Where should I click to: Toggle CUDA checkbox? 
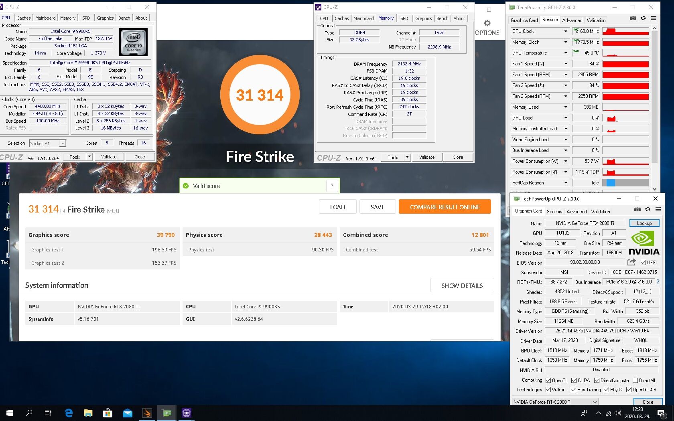tap(574, 381)
